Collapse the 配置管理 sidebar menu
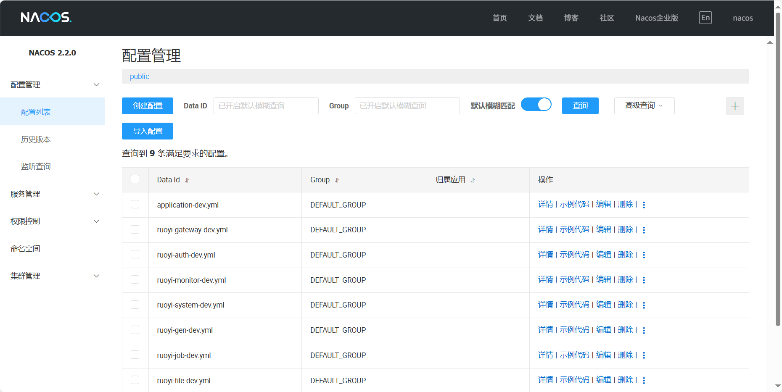Screen dimensions: 782x392 pos(53,84)
